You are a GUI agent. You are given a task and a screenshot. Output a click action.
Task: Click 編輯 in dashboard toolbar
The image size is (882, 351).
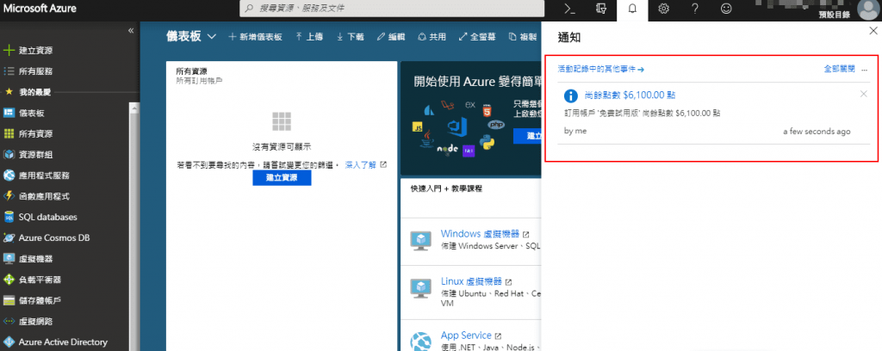click(x=391, y=37)
